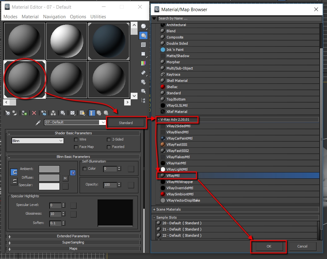This screenshot has height=259, width=327.
Task: Open the Navigation menu
Action: pos(54,17)
